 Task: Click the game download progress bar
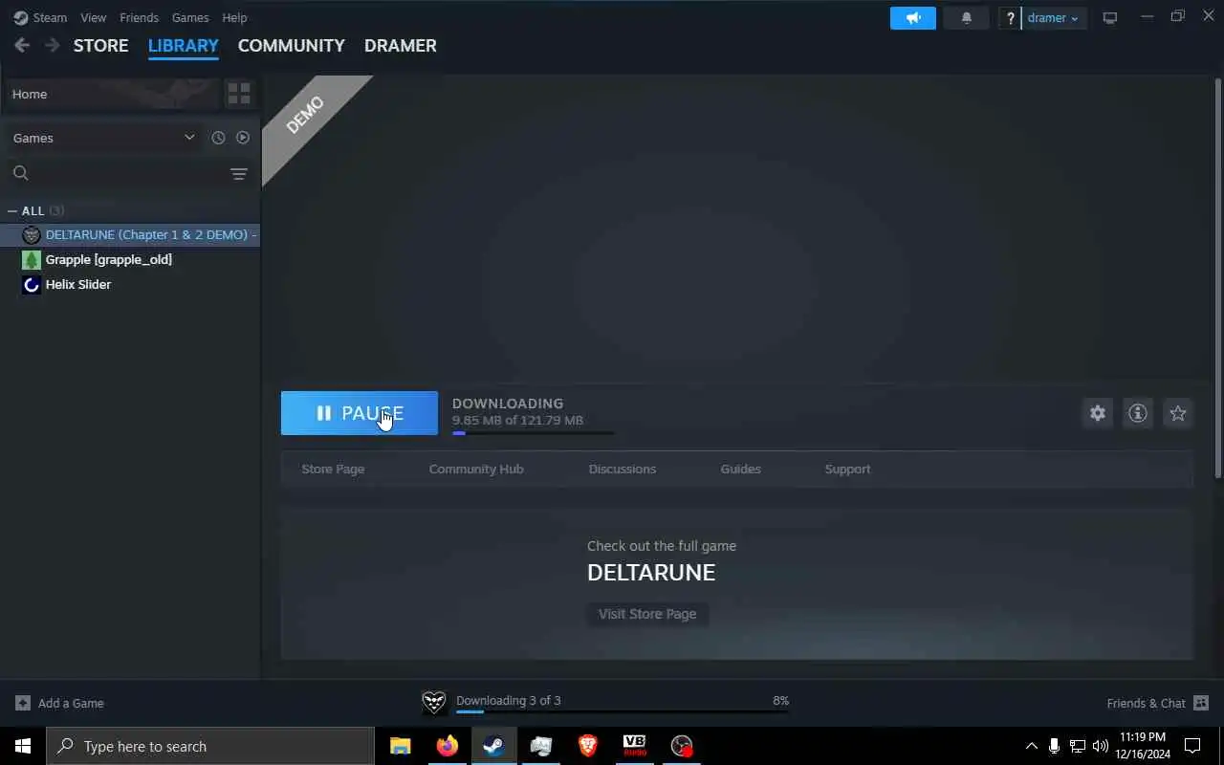(x=533, y=433)
